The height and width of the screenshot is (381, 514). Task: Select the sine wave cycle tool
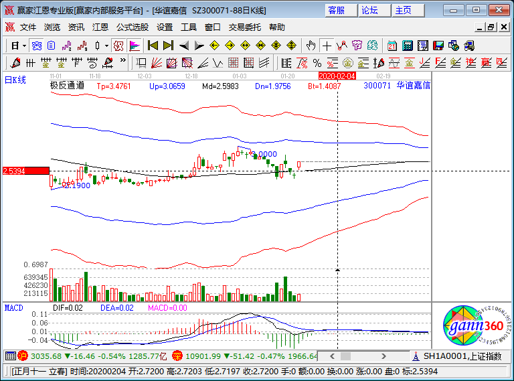click(x=394, y=63)
